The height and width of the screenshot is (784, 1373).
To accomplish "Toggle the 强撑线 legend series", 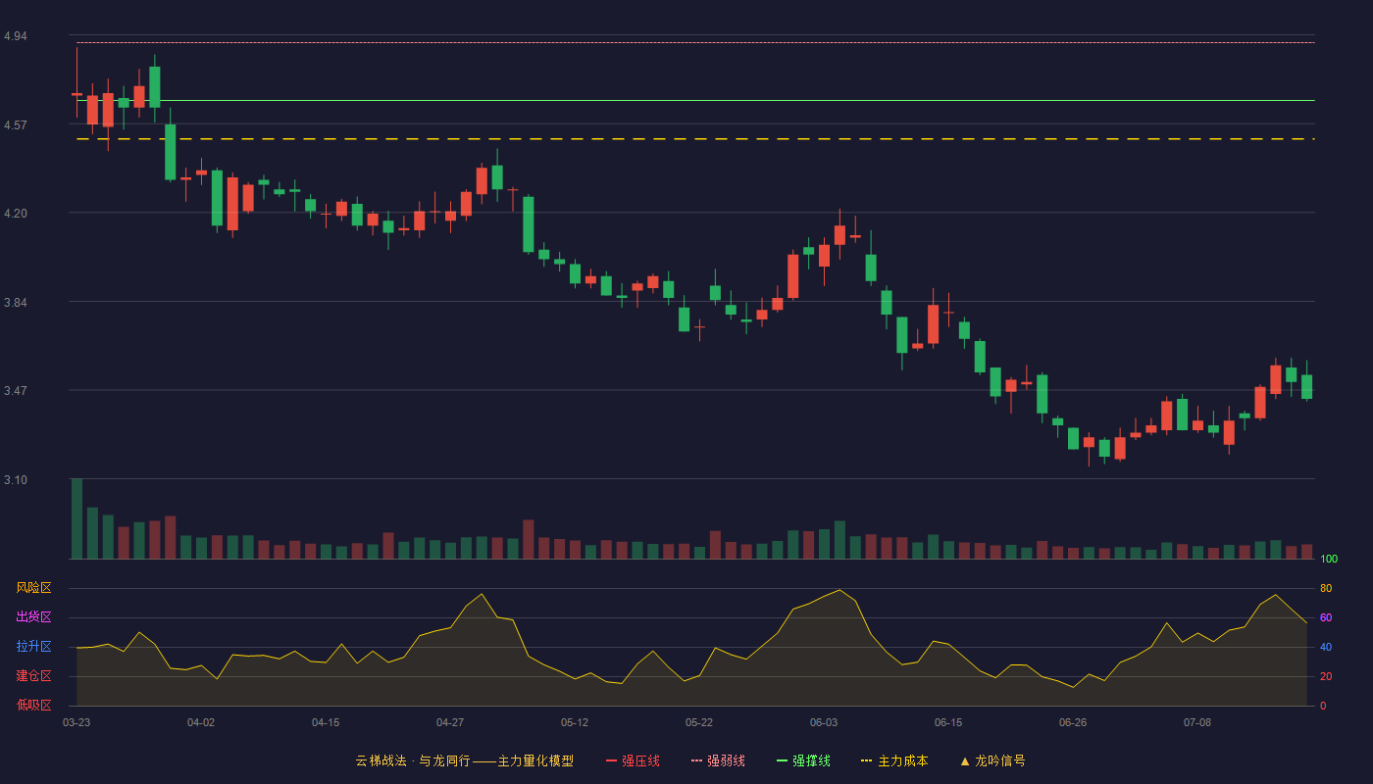I will (x=803, y=760).
